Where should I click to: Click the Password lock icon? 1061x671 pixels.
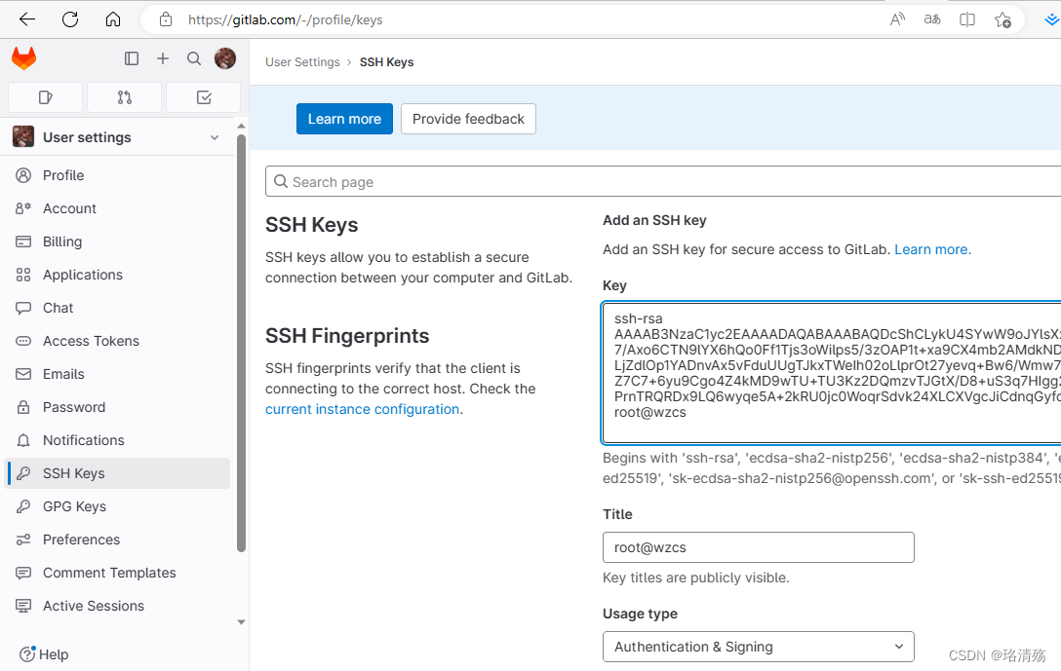pos(23,407)
